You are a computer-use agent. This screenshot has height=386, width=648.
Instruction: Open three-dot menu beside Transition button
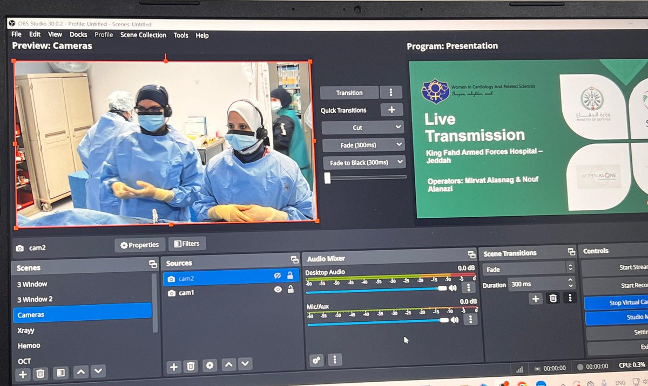coord(391,92)
